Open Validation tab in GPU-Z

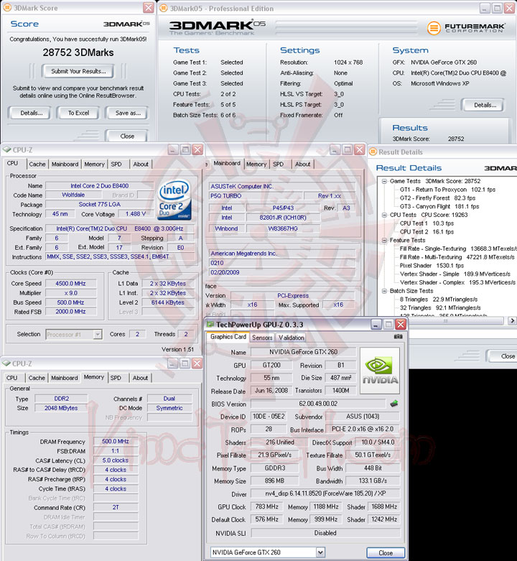(292, 338)
